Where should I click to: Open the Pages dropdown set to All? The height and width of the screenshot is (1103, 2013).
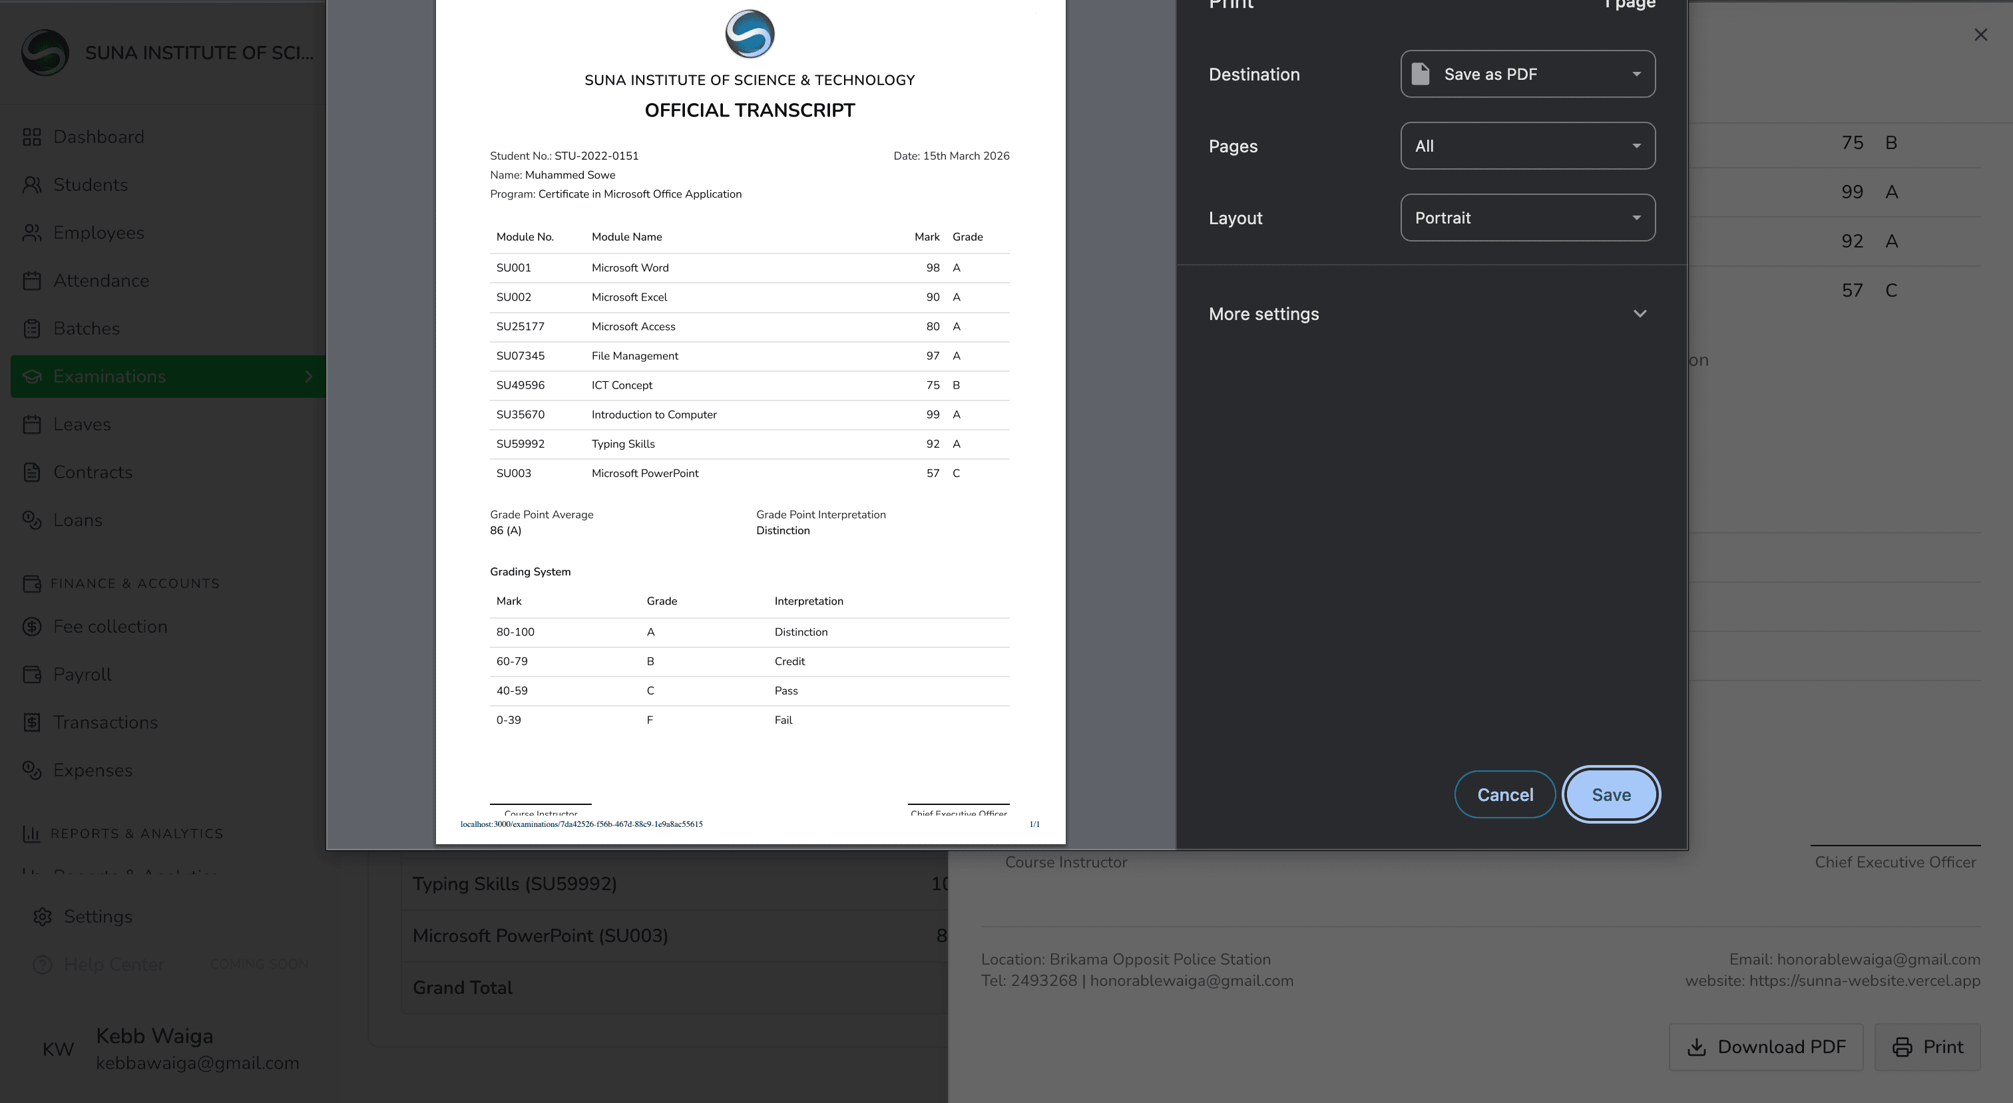1527,146
